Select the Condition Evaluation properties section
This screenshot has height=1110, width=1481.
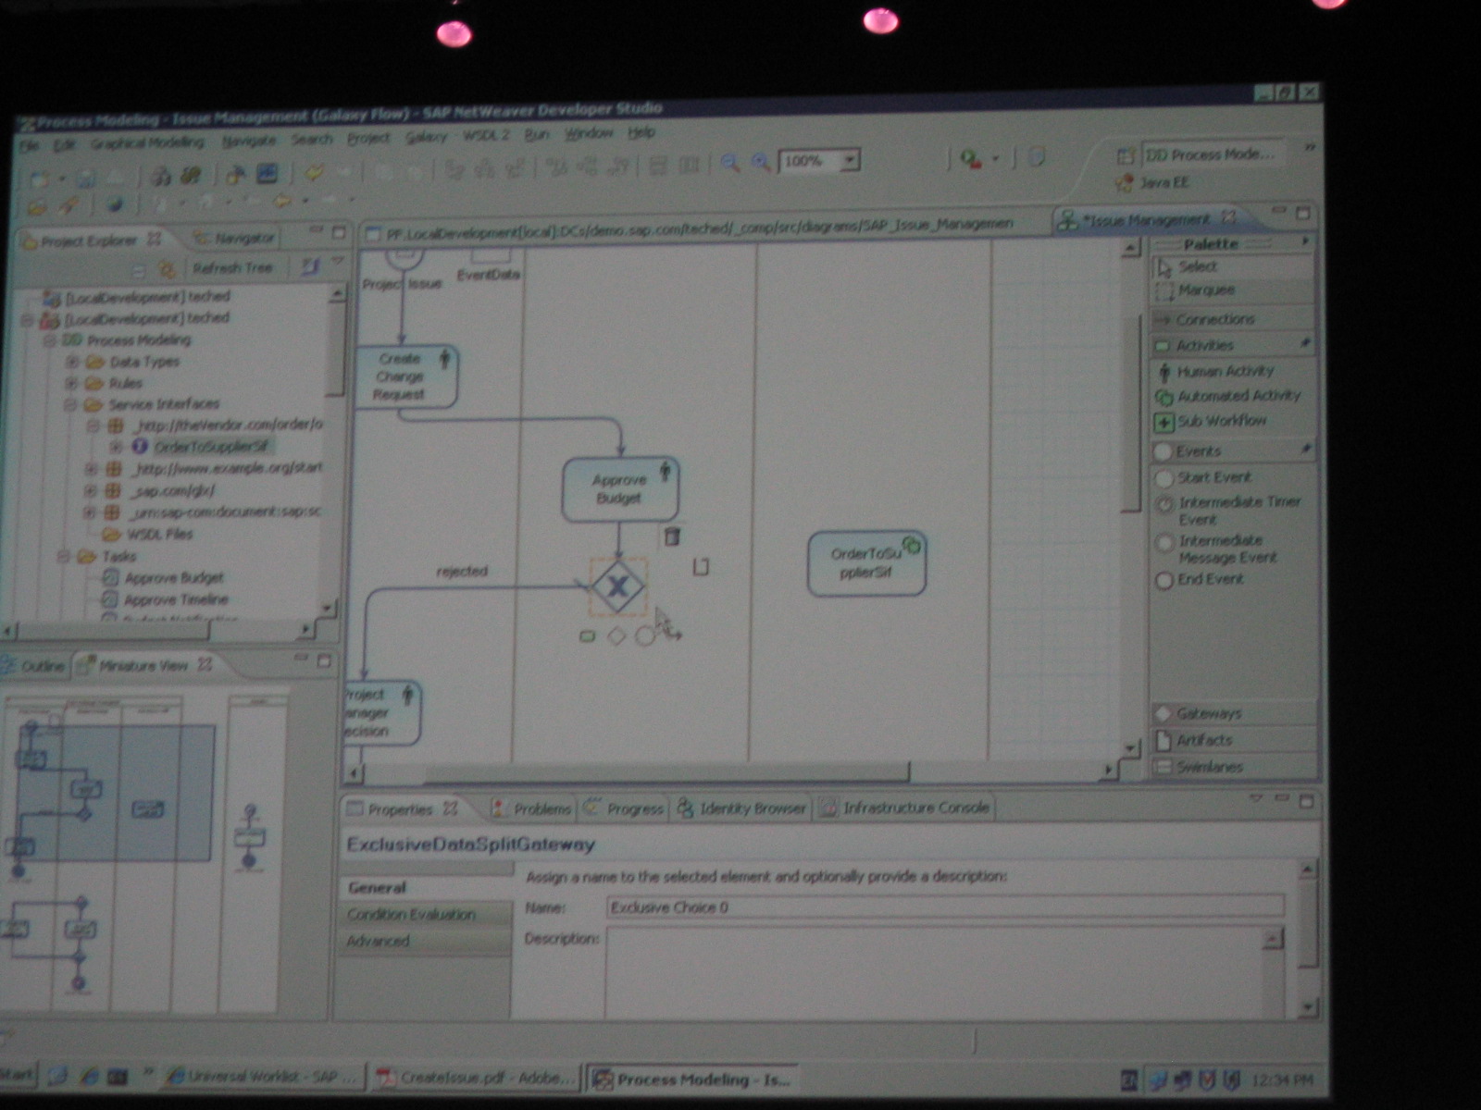click(426, 914)
